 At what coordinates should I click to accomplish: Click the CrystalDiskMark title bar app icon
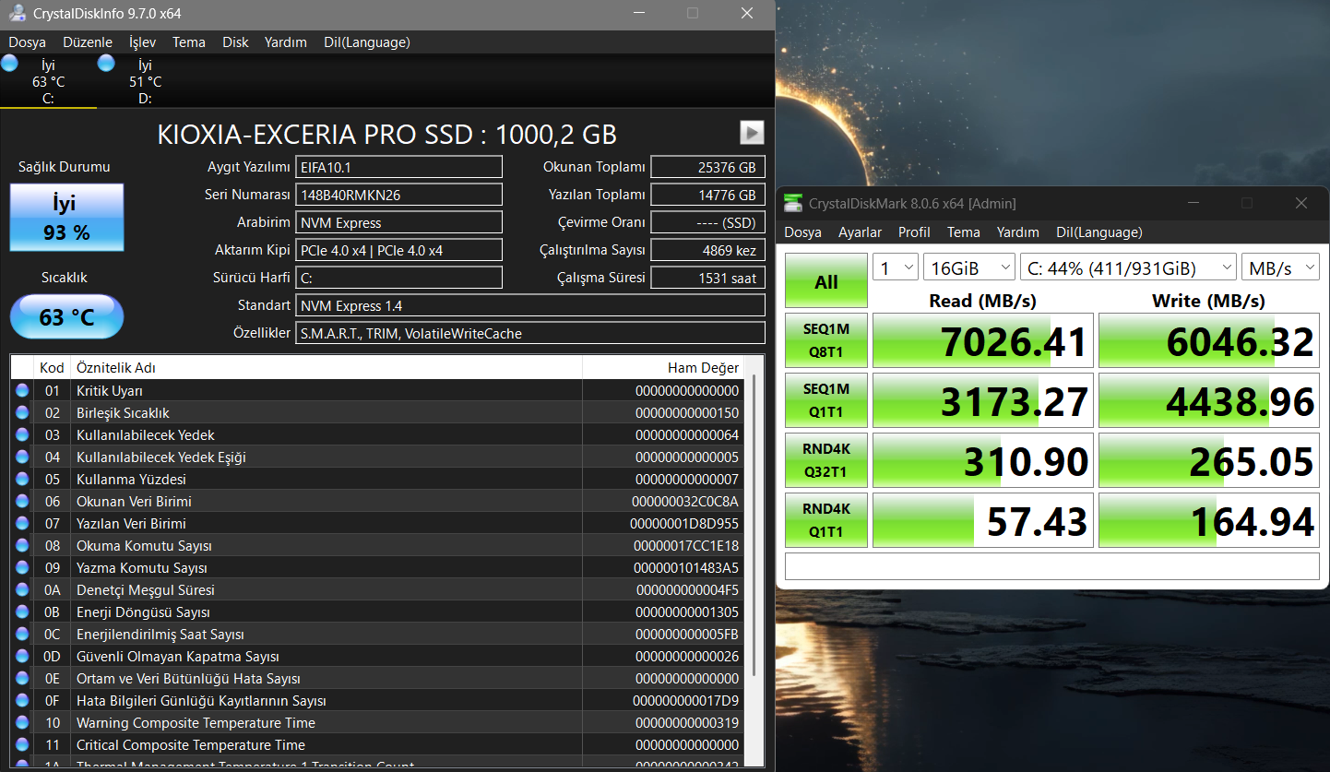[791, 204]
